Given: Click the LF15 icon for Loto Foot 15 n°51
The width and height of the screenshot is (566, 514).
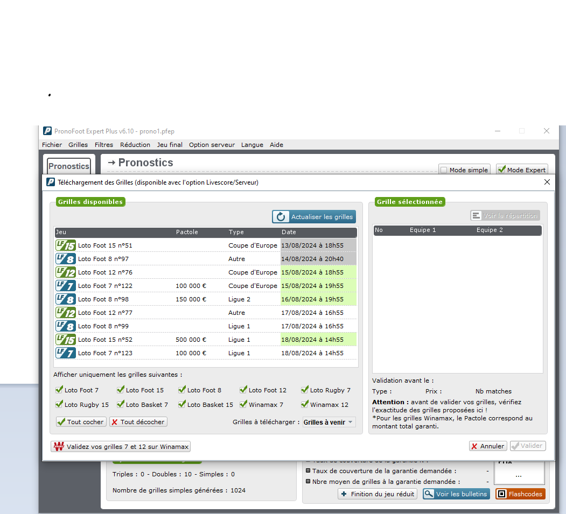Looking at the screenshot, I should pyautogui.click(x=65, y=245).
